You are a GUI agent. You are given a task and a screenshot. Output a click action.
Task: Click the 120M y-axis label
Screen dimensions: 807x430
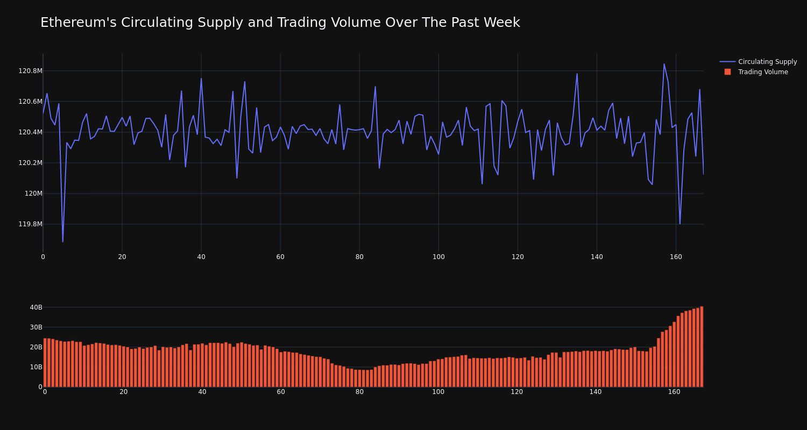[x=33, y=193]
